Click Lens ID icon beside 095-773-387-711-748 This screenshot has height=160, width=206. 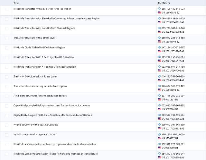tap(159, 28)
